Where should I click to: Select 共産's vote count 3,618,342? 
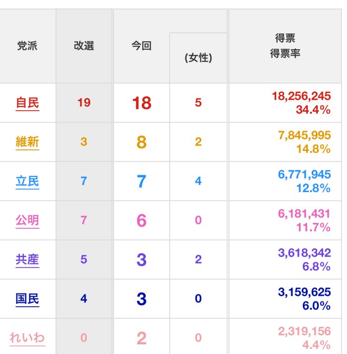point(304,253)
